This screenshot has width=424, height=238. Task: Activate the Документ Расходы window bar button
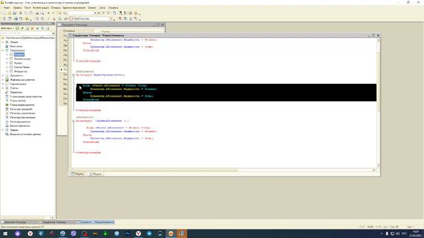19,222
